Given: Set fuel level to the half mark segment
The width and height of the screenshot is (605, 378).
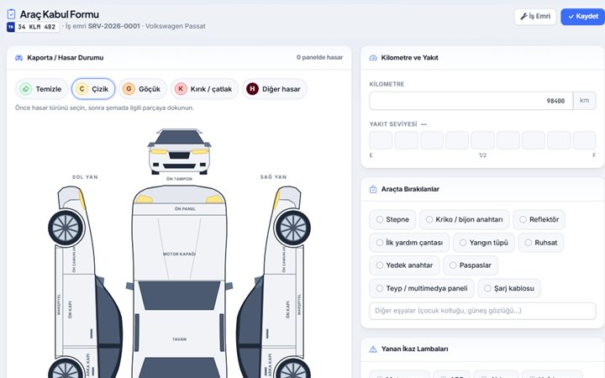Looking at the screenshot, I should [x=482, y=140].
